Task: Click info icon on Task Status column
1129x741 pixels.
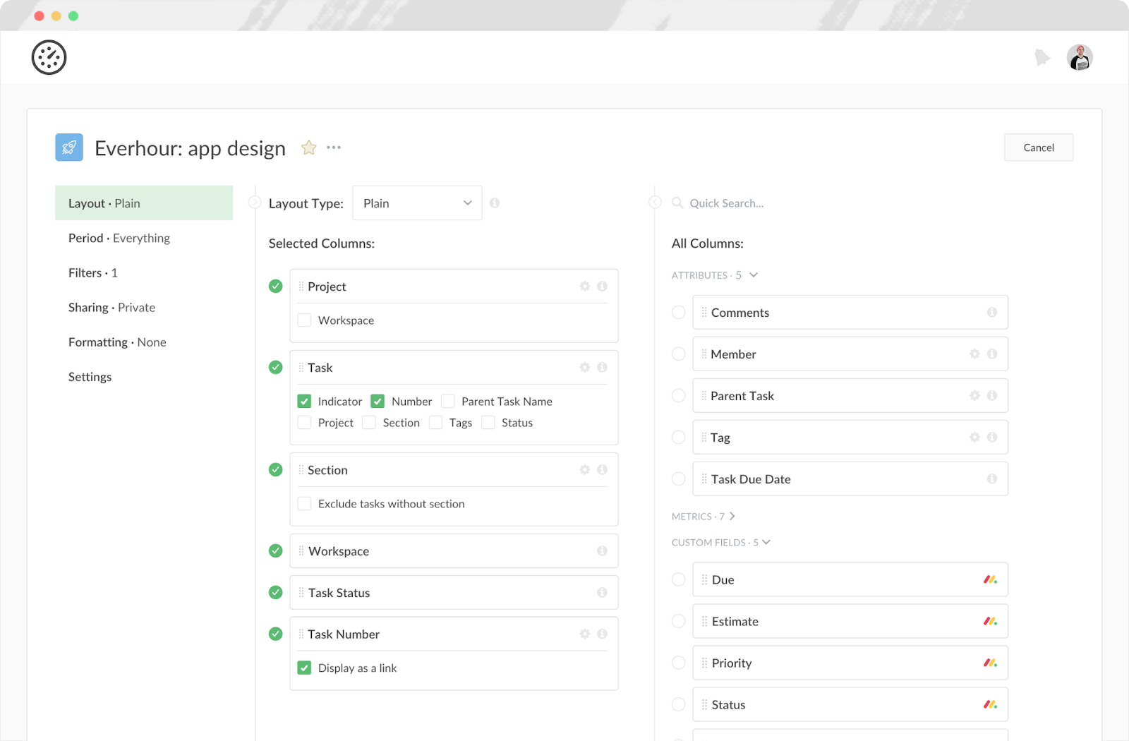Action: (x=602, y=592)
